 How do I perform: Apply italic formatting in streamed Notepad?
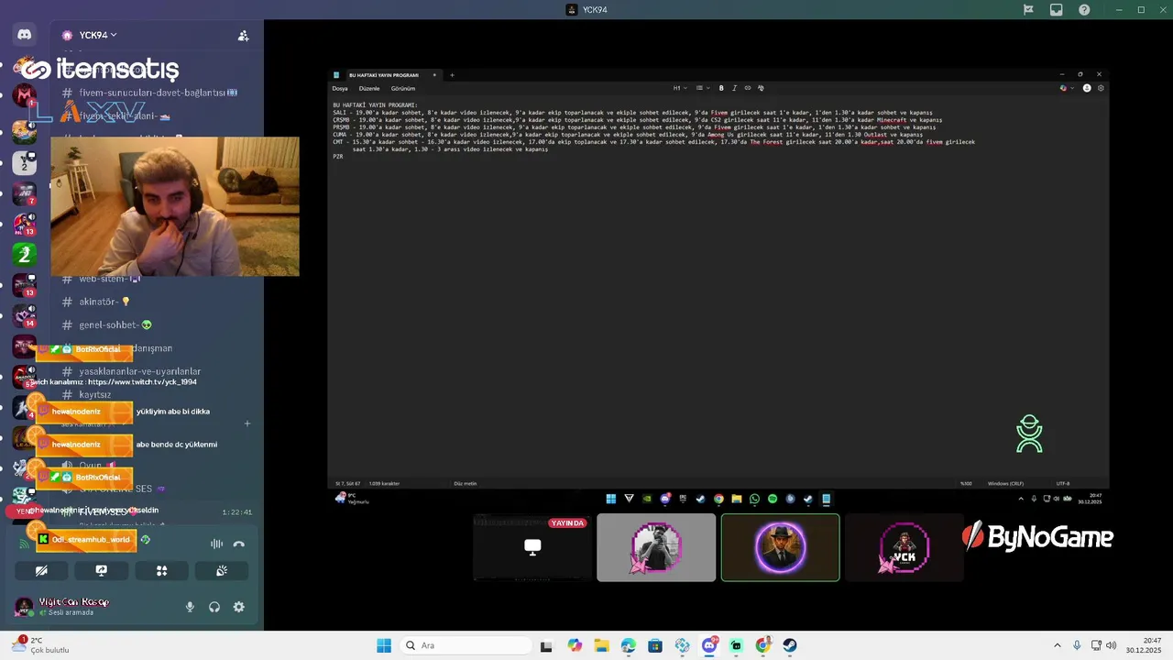click(734, 88)
